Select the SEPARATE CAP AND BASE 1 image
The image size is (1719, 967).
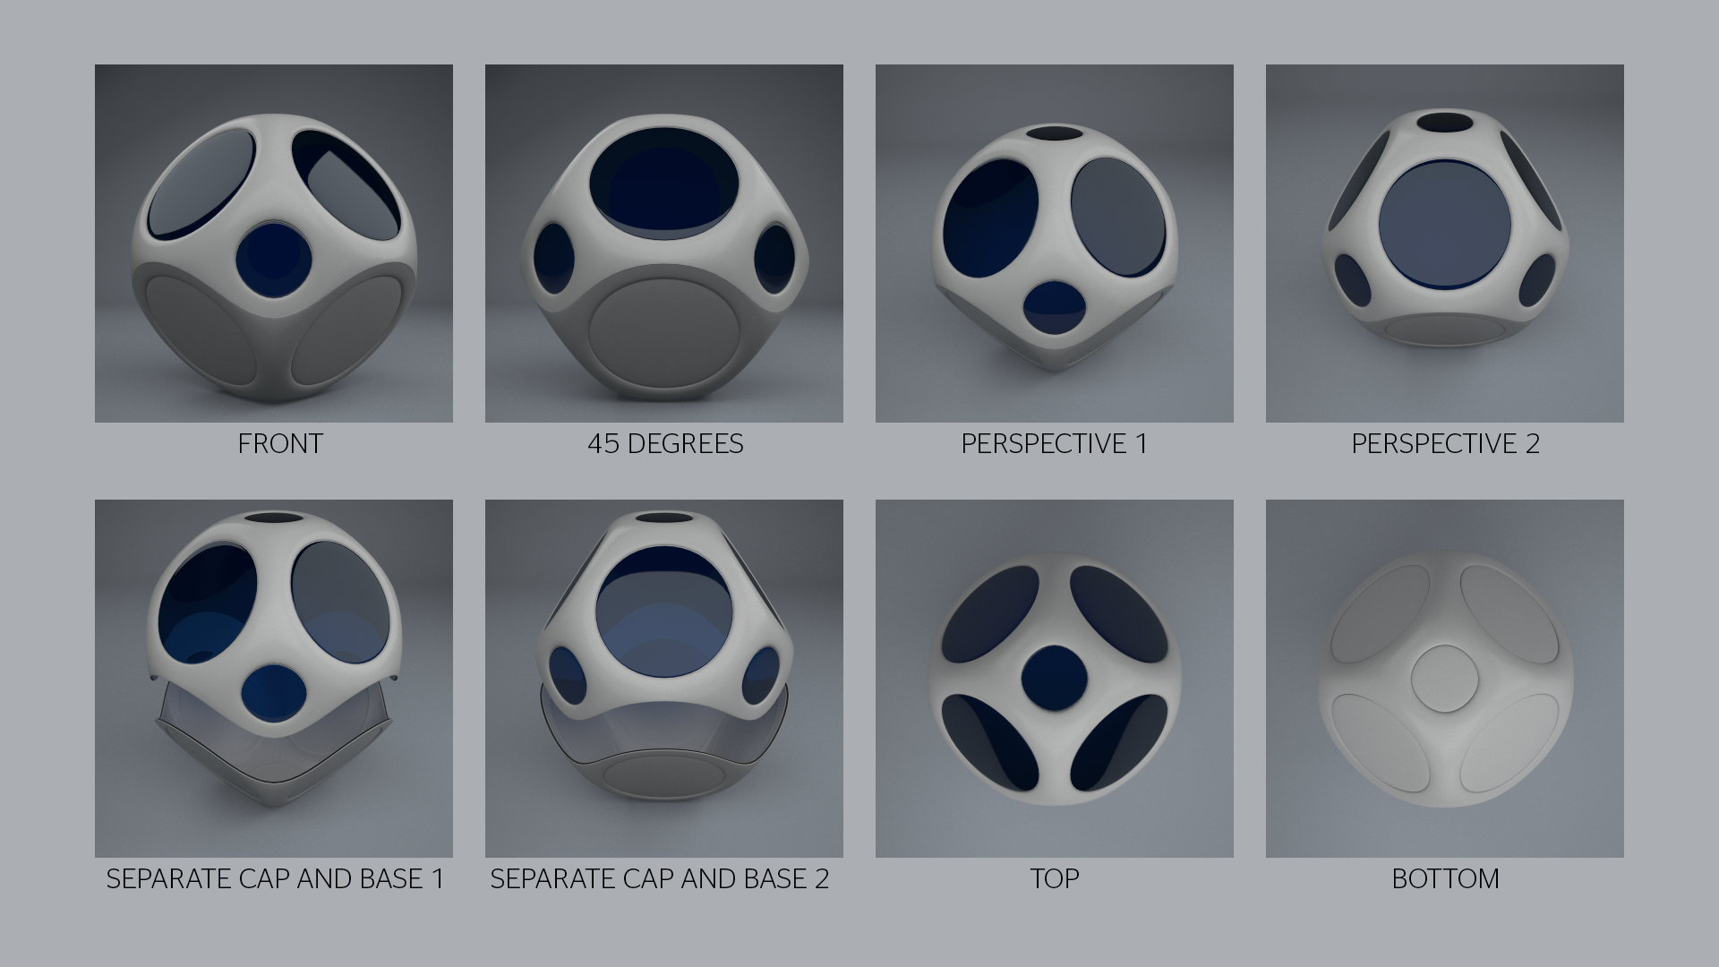pyautogui.click(x=274, y=679)
